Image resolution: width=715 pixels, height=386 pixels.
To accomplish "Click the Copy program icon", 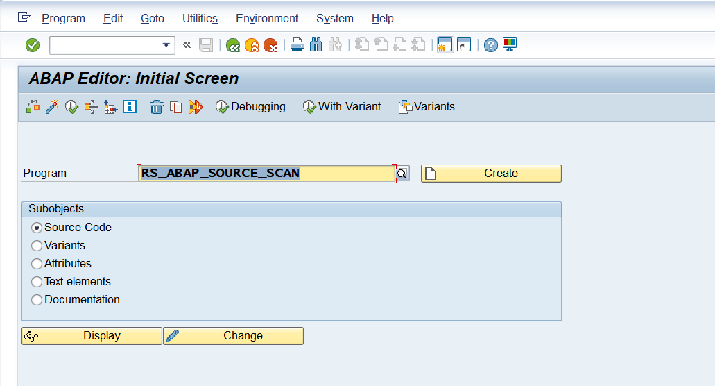I will (x=176, y=107).
